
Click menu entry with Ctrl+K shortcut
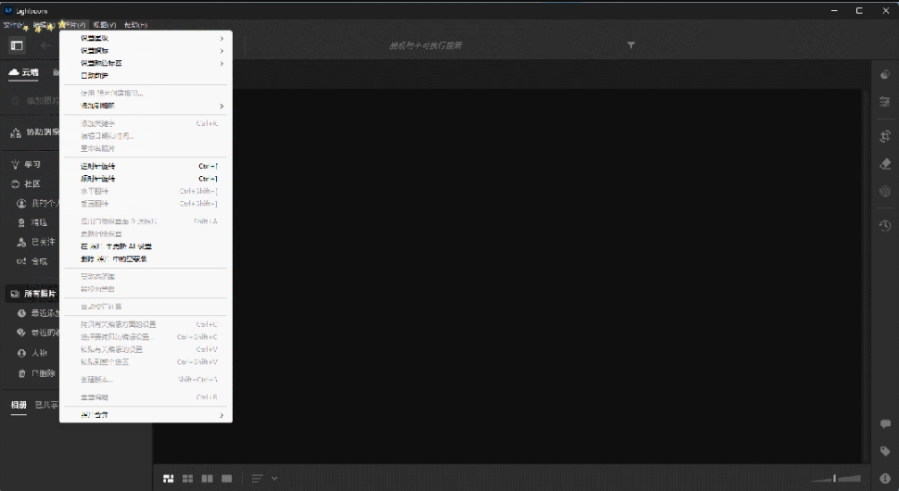146,124
